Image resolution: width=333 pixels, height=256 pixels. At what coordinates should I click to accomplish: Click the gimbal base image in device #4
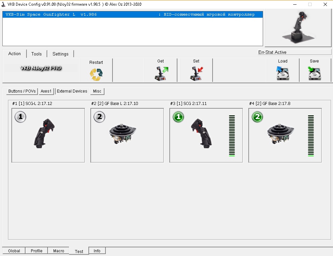(280, 134)
